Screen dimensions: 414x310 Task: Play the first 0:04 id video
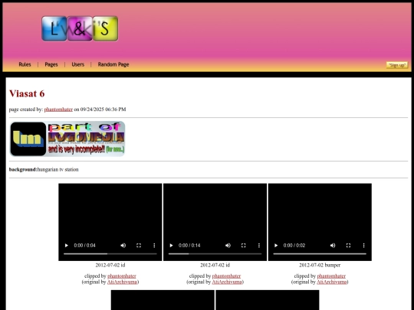coord(67,246)
